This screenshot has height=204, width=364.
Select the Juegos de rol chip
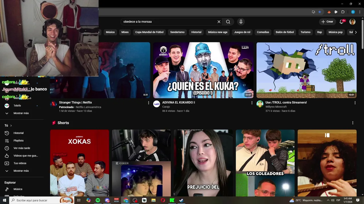(x=242, y=32)
